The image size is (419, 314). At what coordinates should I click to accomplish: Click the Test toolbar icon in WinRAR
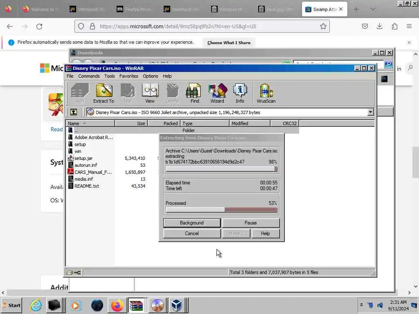point(128,93)
